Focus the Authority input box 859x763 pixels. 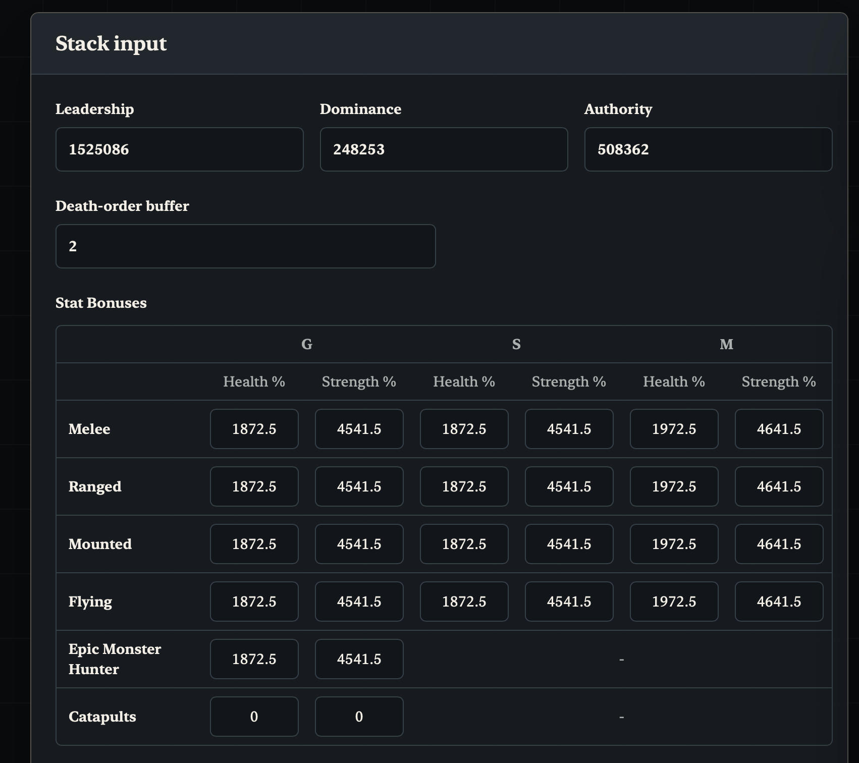coord(708,149)
